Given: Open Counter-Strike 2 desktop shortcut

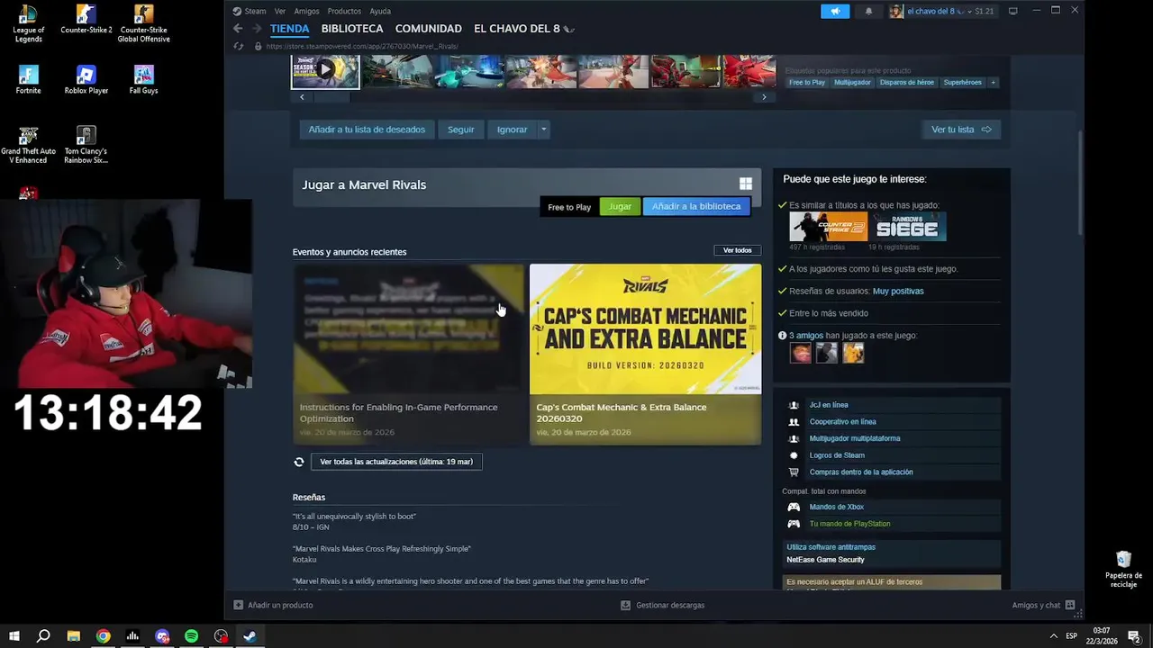Looking at the screenshot, I should (x=86, y=20).
